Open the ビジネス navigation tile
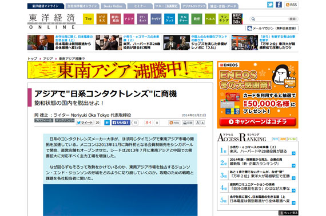The height and width of the screenshot is (216, 326). (102, 19)
